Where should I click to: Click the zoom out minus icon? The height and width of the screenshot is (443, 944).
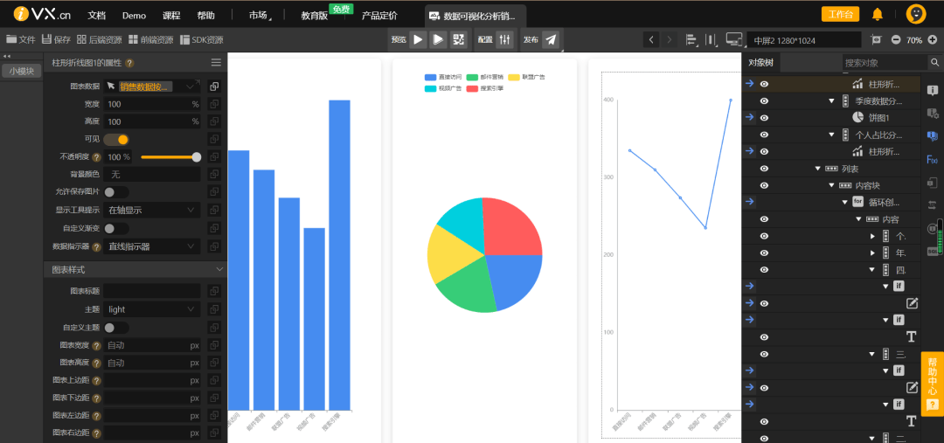[x=896, y=40]
